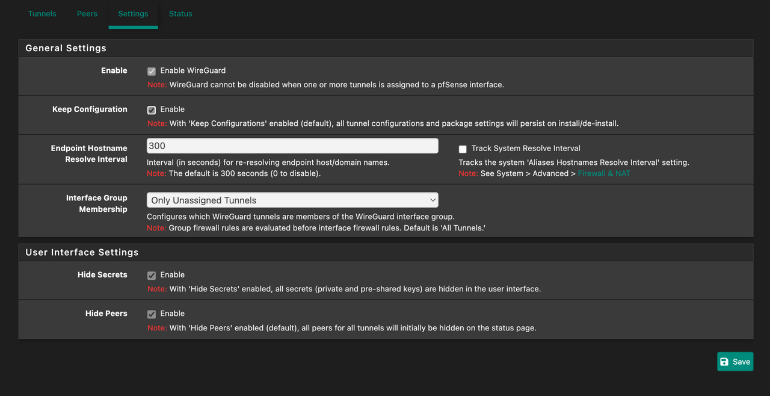
Task: Click the Endpoint Hostname Resolve Interval label
Action: pyautogui.click(x=89, y=153)
